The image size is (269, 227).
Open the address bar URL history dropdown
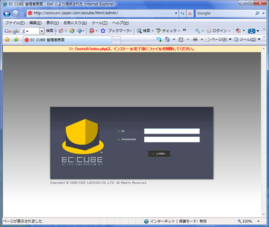(176, 13)
